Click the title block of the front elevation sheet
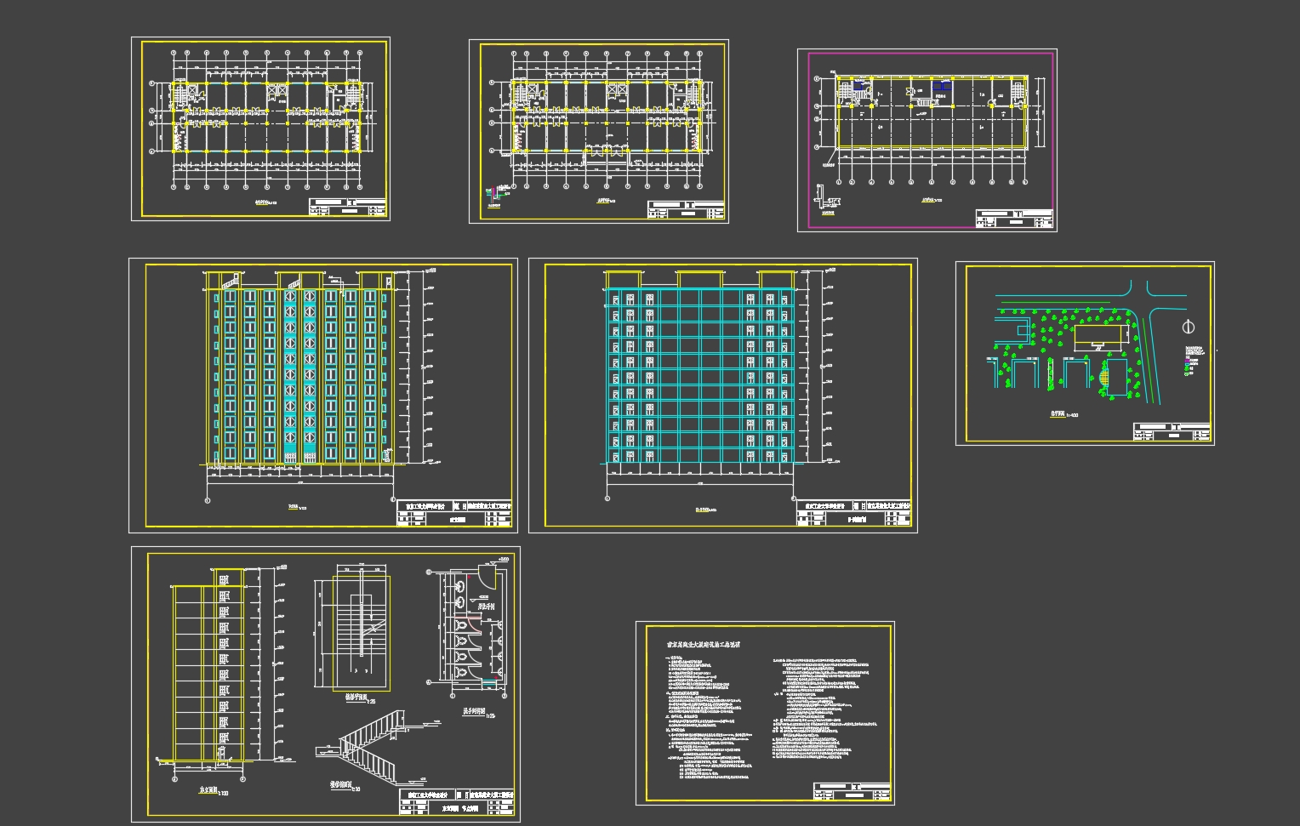The image size is (1300, 826). 454,514
